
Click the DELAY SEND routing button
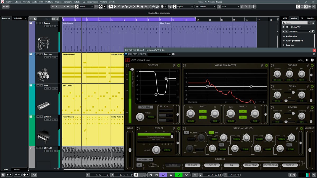tap(251, 165)
